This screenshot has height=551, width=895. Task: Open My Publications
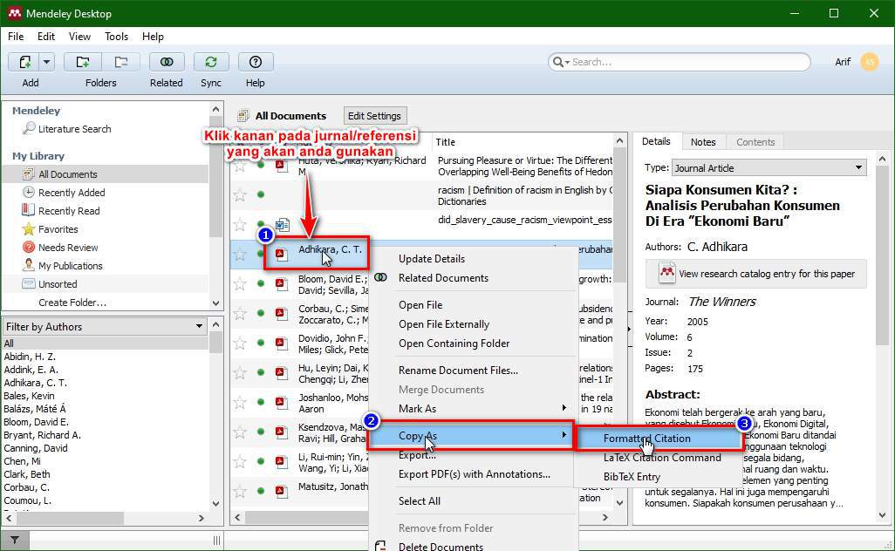click(70, 265)
